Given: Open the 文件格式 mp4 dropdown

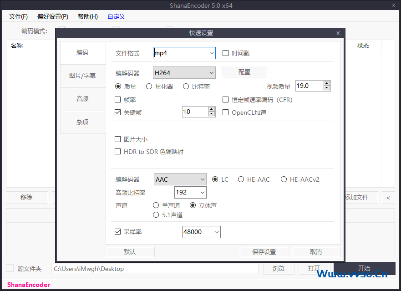Looking at the screenshot, I should pos(184,53).
